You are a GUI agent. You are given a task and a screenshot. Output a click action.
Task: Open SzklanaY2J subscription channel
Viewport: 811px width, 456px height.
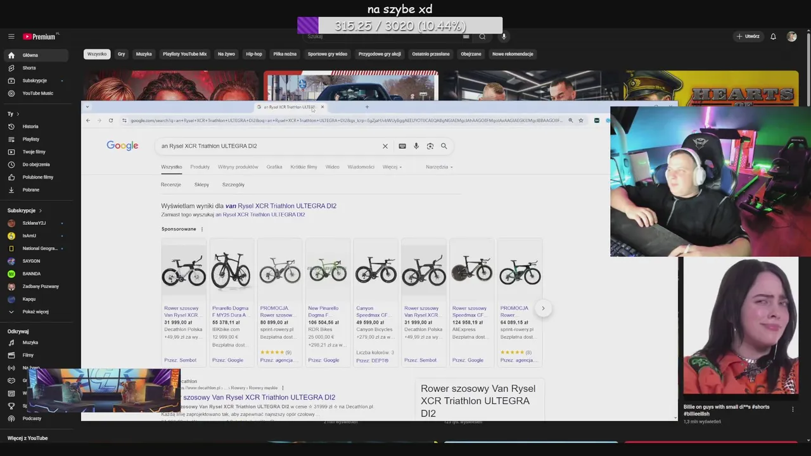coord(36,223)
